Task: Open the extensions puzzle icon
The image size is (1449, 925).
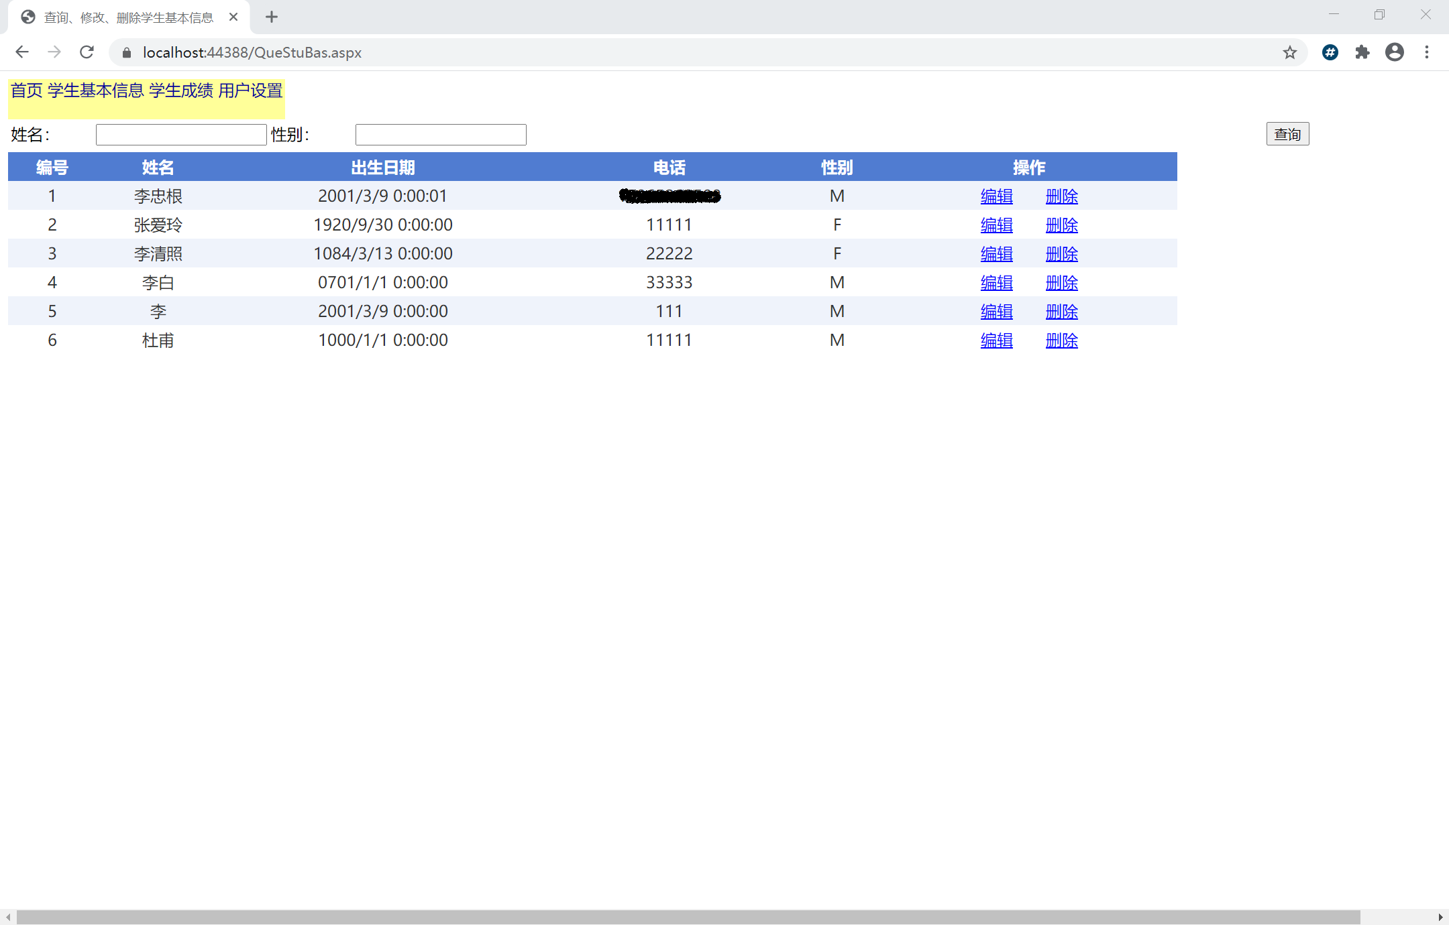Action: 1362,52
